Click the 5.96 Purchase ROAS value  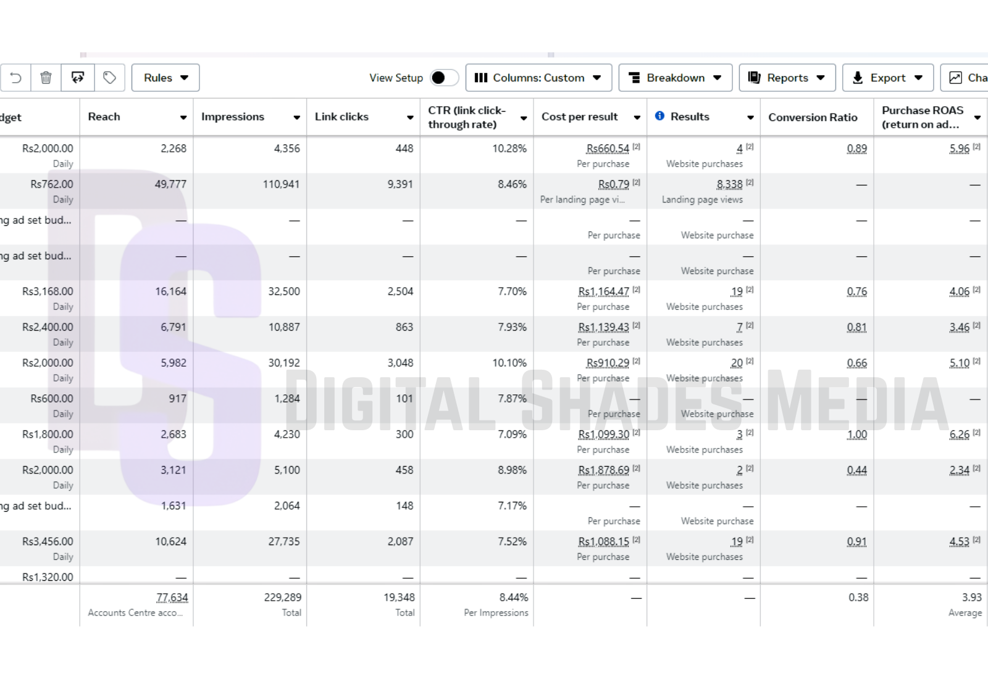pyautogui.click(x=959, y=149)
